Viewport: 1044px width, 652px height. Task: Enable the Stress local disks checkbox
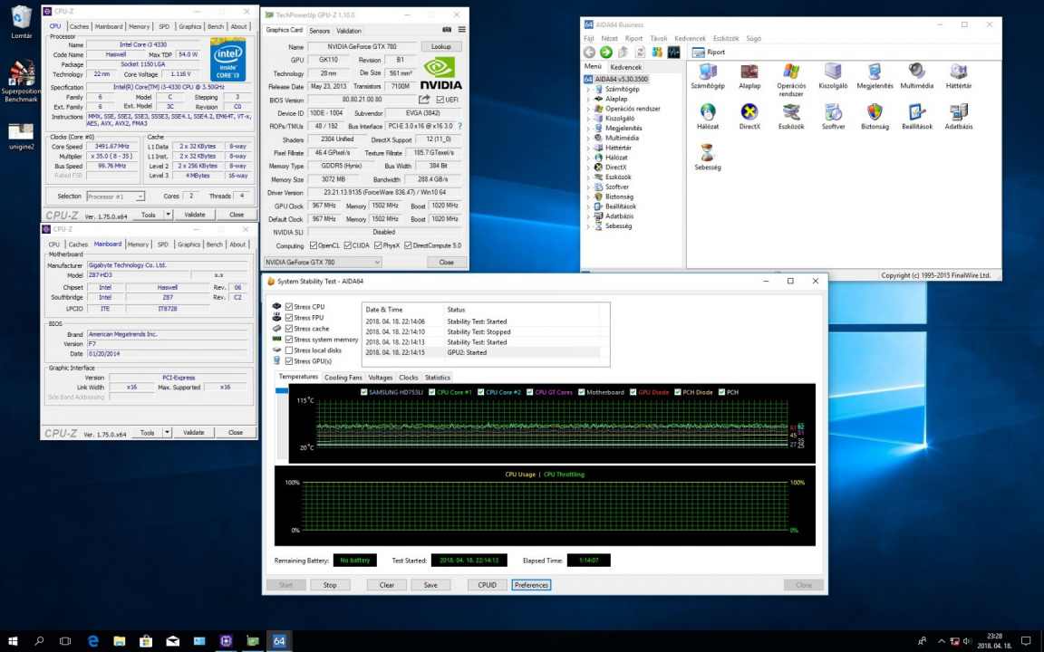click(x=289, y=350)
